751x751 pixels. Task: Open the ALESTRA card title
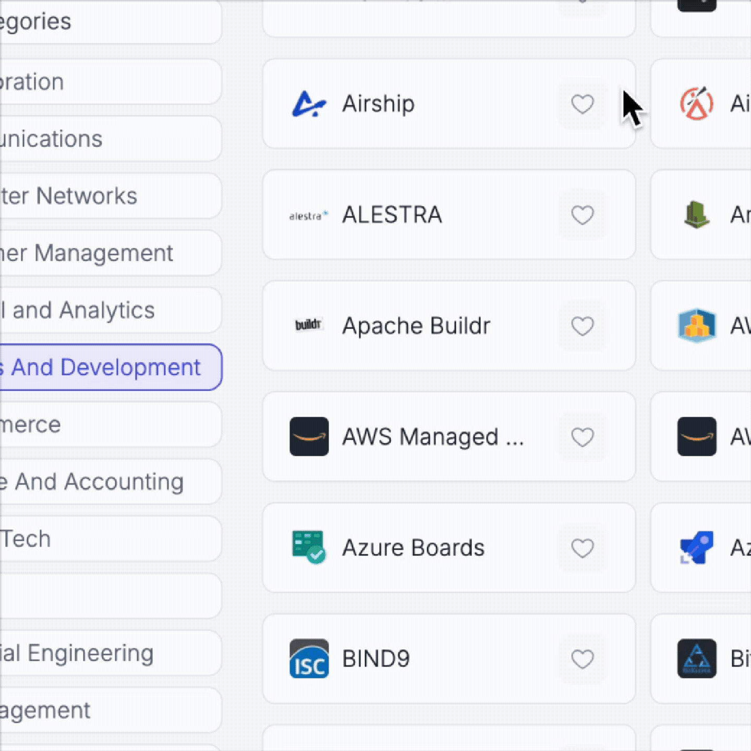[392, 215]
